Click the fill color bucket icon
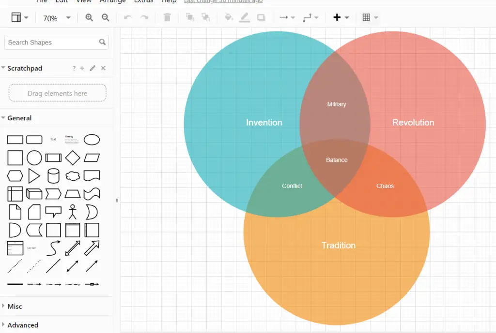 229,17
